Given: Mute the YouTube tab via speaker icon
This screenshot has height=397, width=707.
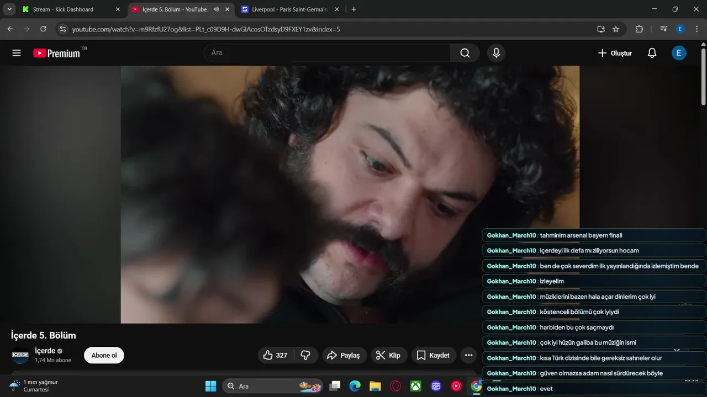Looking at the screenshot, I should (216, 9).
